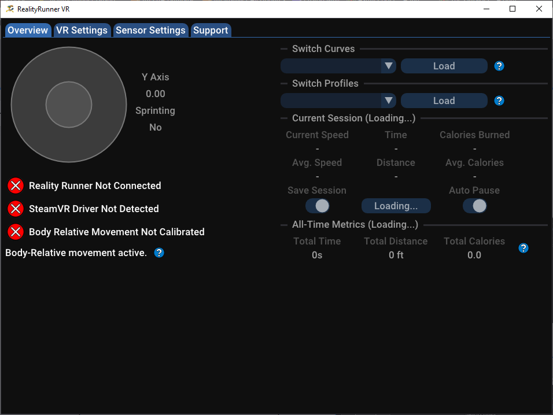Click the Current Speed label
The height and width of the screenshot is (415, 553).
(317, 135)
